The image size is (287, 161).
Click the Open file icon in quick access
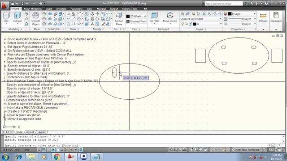(x=17, y=4)
